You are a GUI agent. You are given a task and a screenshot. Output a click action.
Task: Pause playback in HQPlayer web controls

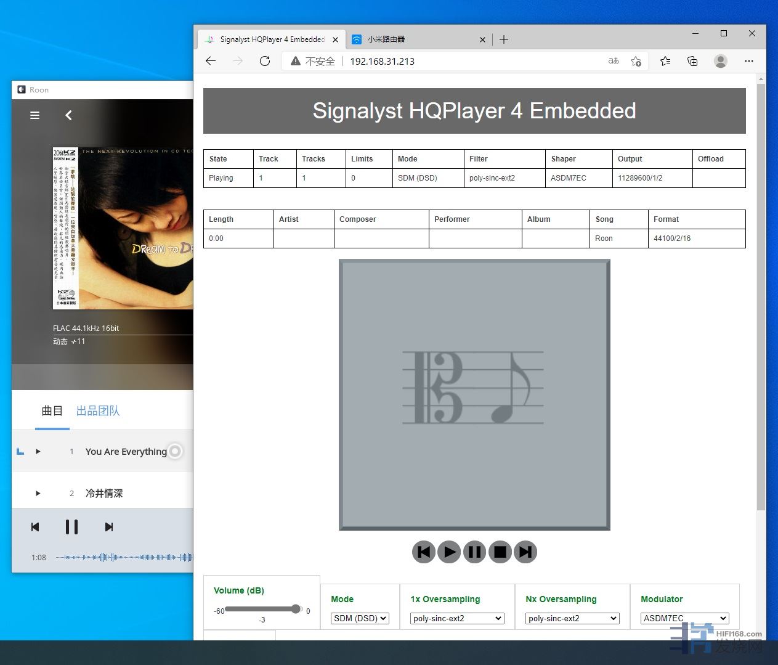(x=474, y=552)
